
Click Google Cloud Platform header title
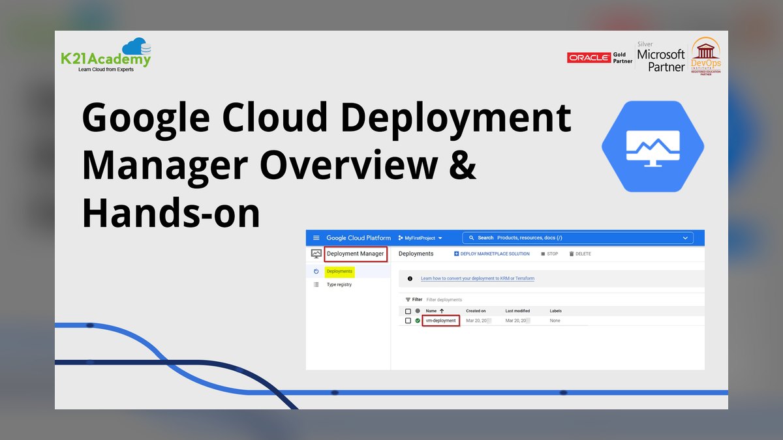358,238
